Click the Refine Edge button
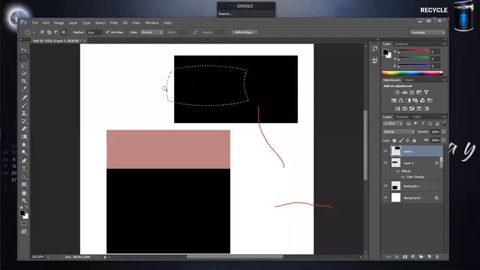The image size is (480, 270). point(244,32)
